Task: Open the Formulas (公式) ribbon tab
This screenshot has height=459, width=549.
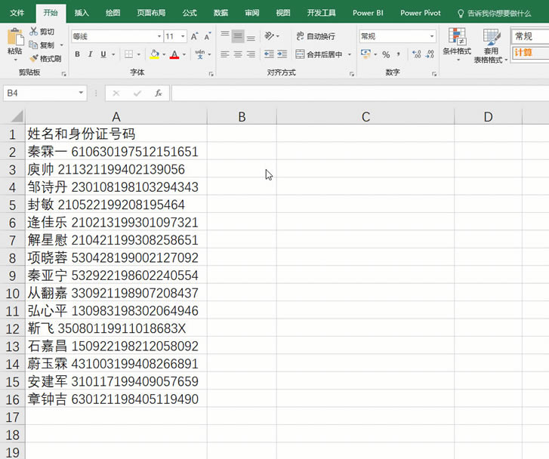Action: [x=190, y=13]
